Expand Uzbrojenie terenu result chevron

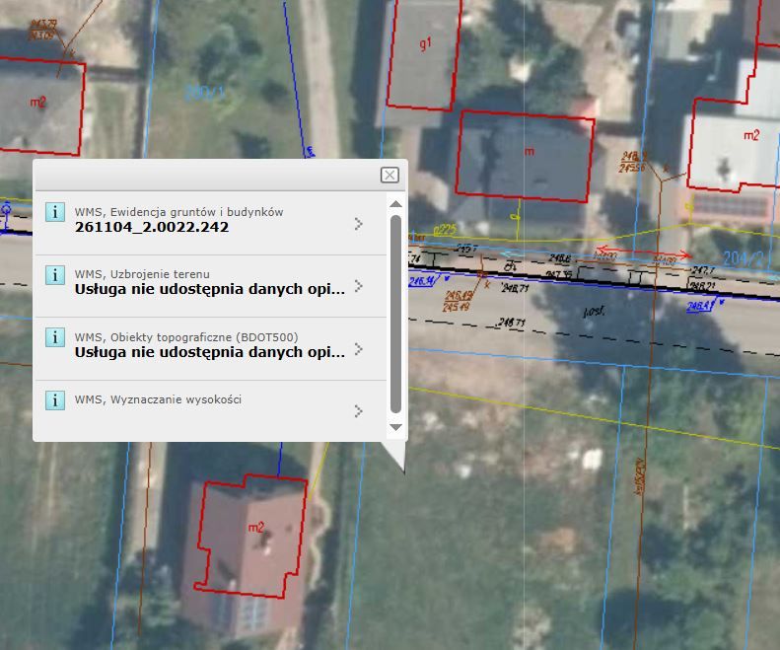click(358, 286)
